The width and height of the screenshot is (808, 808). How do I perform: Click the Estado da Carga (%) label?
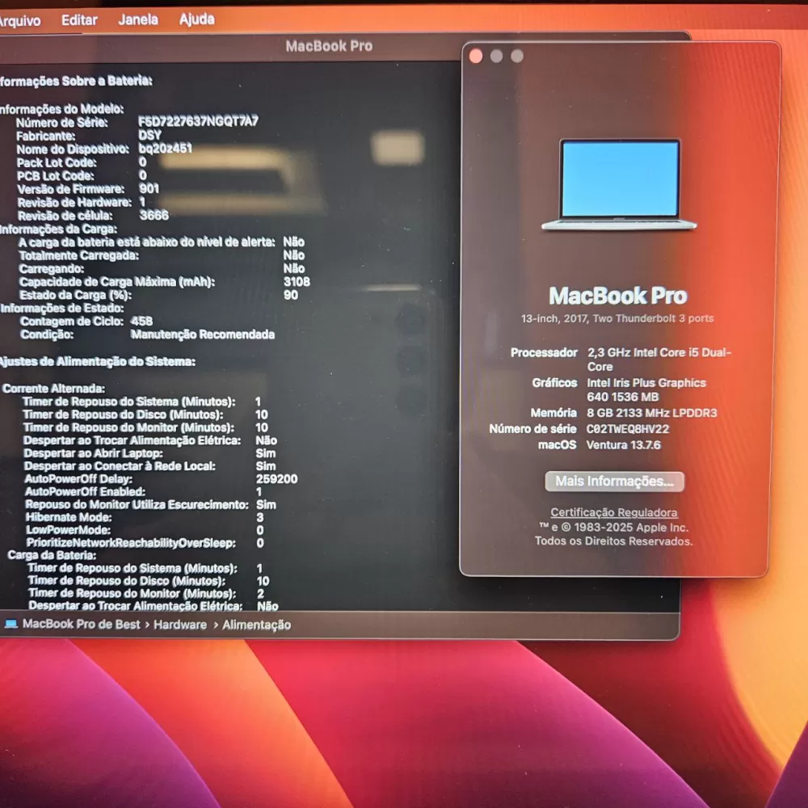click(x=76, y=295)
